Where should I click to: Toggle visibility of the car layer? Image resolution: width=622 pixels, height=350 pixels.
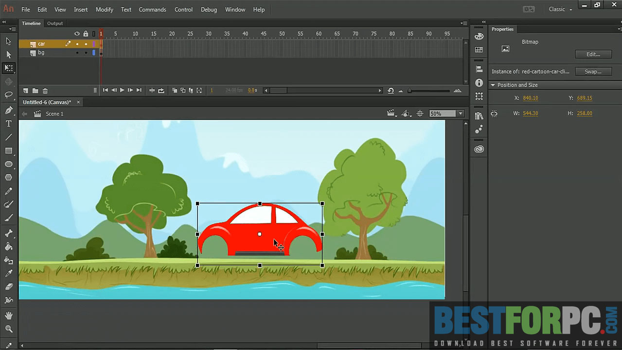(77, 44)
